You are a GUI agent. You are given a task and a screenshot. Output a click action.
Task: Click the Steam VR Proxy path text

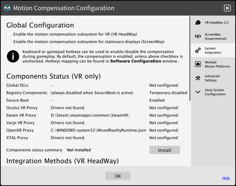tap(90, 115)
